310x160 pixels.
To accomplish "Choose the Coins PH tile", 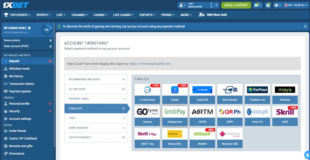I will click(257, 116).
